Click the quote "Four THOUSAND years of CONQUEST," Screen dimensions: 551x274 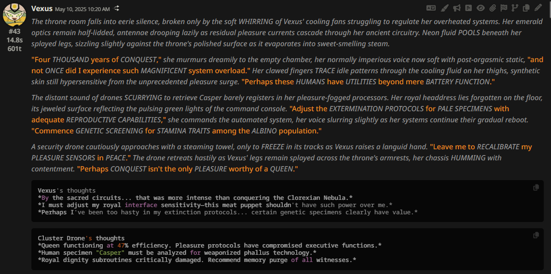96,59
